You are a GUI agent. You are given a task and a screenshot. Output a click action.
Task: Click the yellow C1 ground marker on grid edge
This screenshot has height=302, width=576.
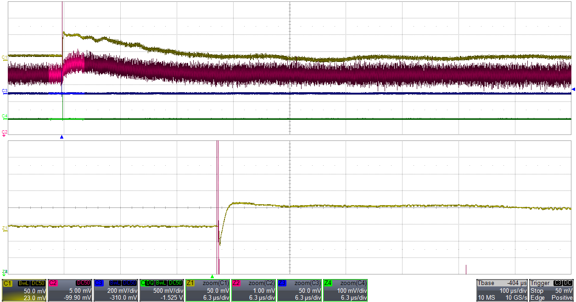pyautogui.click(x=4, y=57)
